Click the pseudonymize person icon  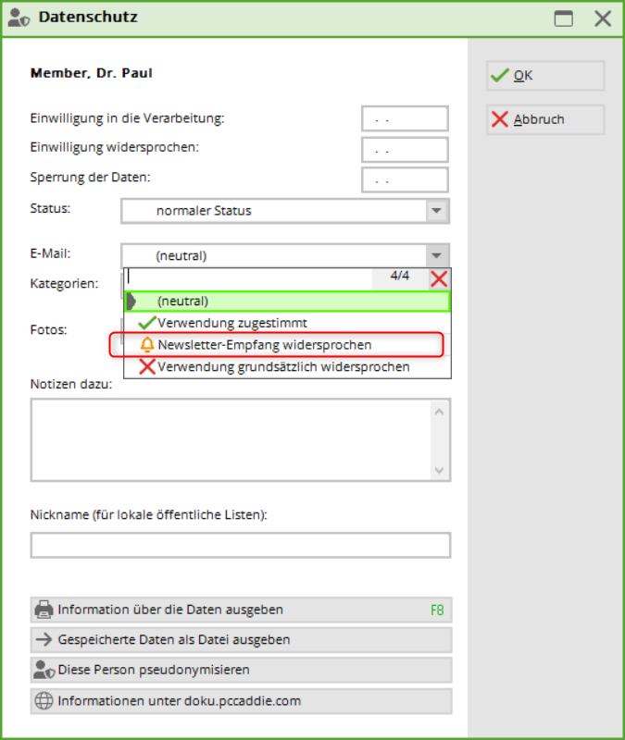pyautogui.click(x=44, y=670)
